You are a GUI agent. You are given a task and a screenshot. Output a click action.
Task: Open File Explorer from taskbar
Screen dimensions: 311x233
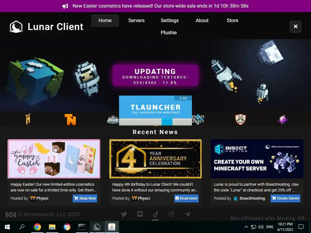click(52, 227)
